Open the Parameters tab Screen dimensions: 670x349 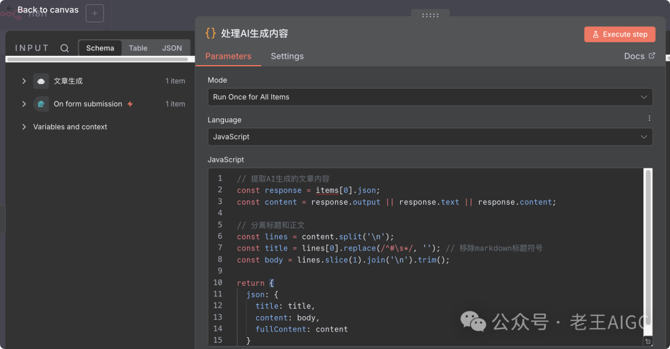(228, 56)
